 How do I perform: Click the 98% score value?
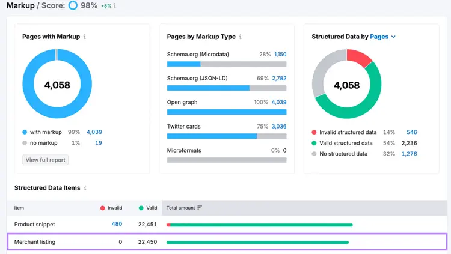(x=89, y=5)
